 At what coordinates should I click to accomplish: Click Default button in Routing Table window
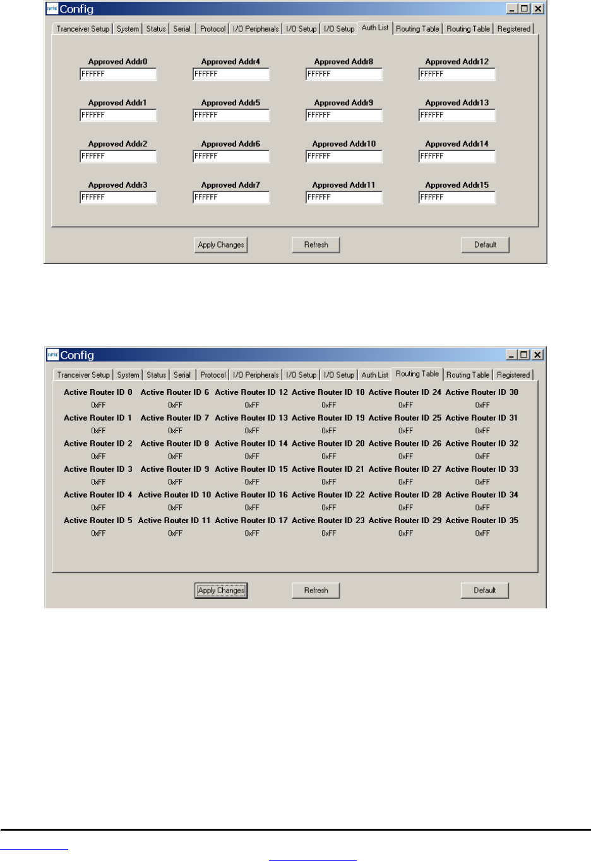tap(485, 591)
